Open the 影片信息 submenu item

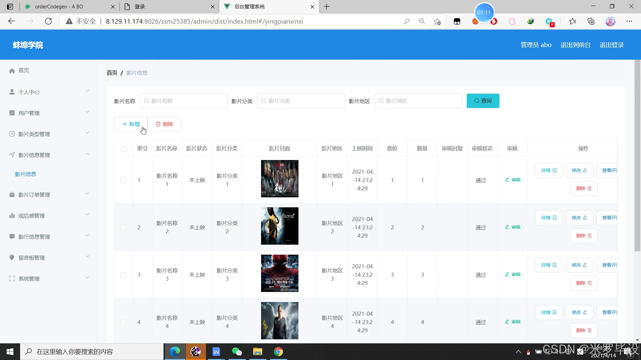pos(25,174)
